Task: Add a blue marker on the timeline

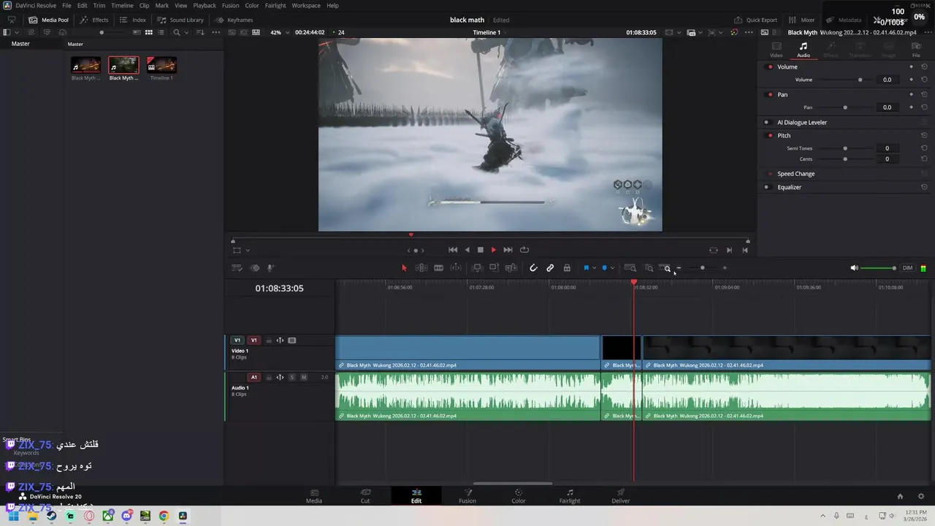Action: tap(604, 268)
